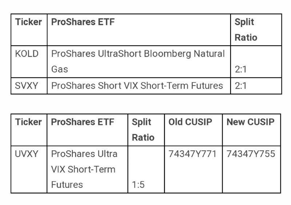Click the UVXY ticker cell
The height and width of the screenshot is (205, 291).
point(29,169)
